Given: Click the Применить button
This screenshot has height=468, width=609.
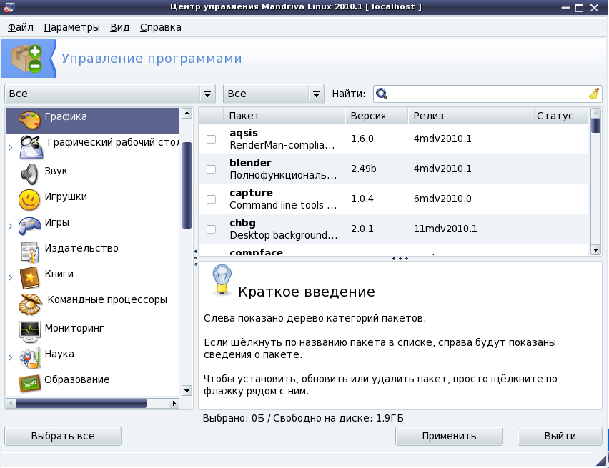Looking at the screenshot, I should point(449,436).
